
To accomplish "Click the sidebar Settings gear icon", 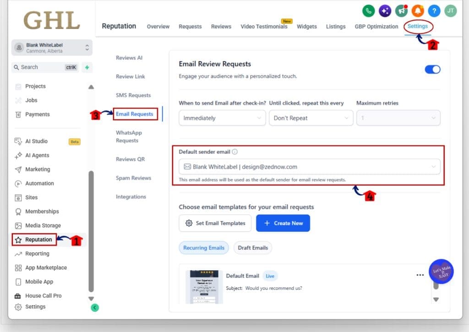I will [18, 307].
